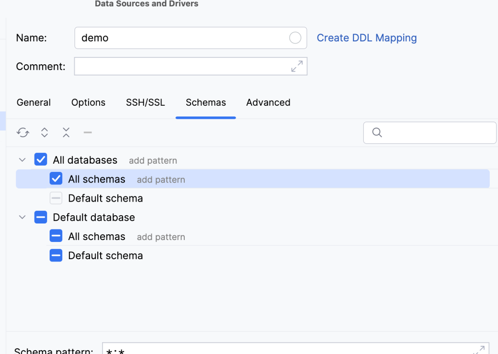The width and height of the screenshot is (498, 354).
Task: Refresh the schemas list
Action: coord(22,132)
